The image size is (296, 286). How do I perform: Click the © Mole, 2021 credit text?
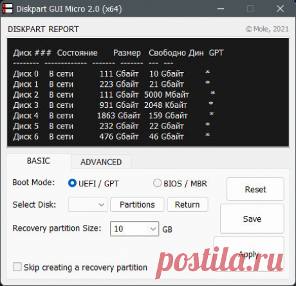[267, 29]
